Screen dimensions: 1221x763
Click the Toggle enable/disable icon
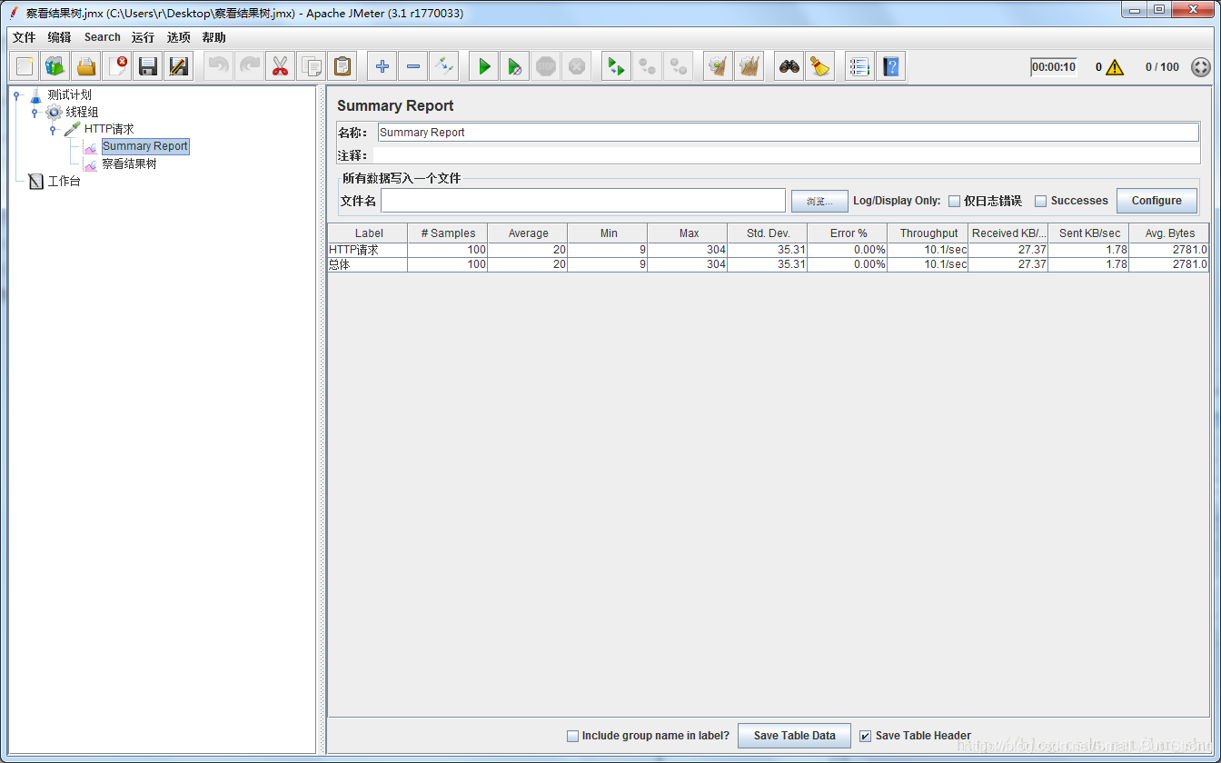(x=444, y=66)
